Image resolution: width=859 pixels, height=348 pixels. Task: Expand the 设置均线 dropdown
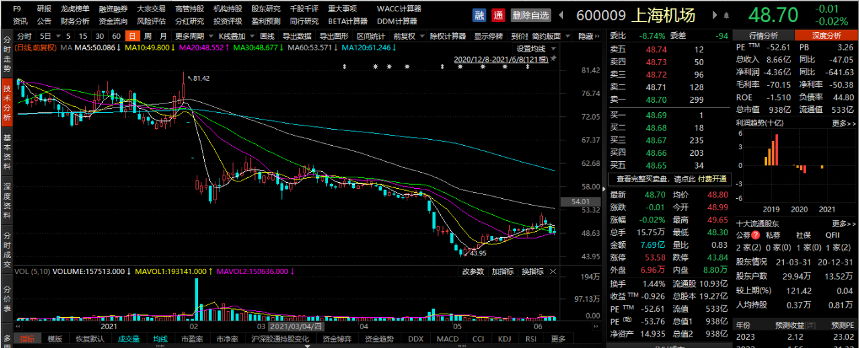click(536, 48)
